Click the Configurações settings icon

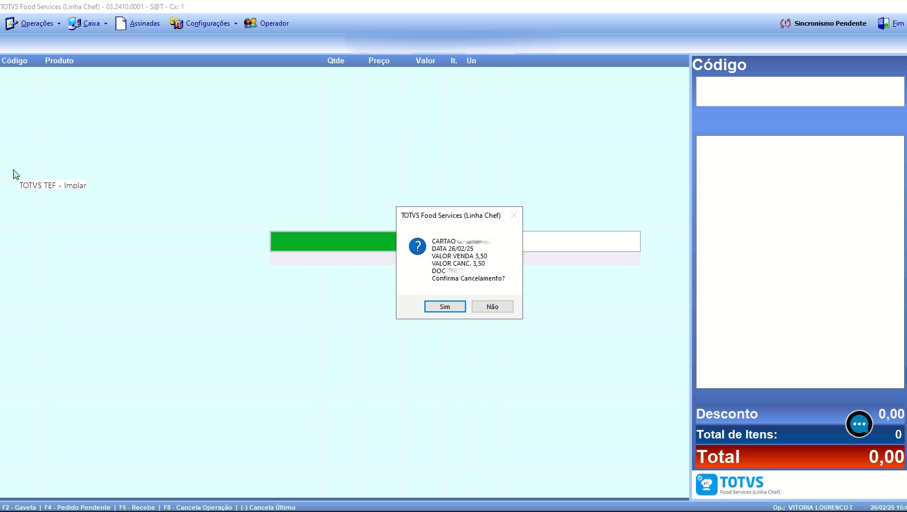[176, 23]
